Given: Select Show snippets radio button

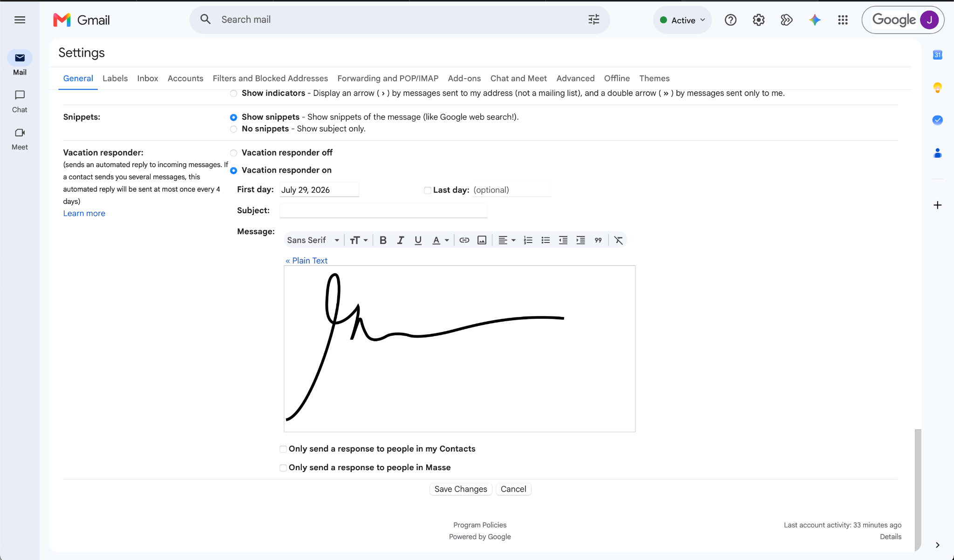Looking at the screenshot, I should point(233,117).
